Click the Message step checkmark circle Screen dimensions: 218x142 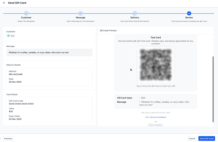pos(81,14)
